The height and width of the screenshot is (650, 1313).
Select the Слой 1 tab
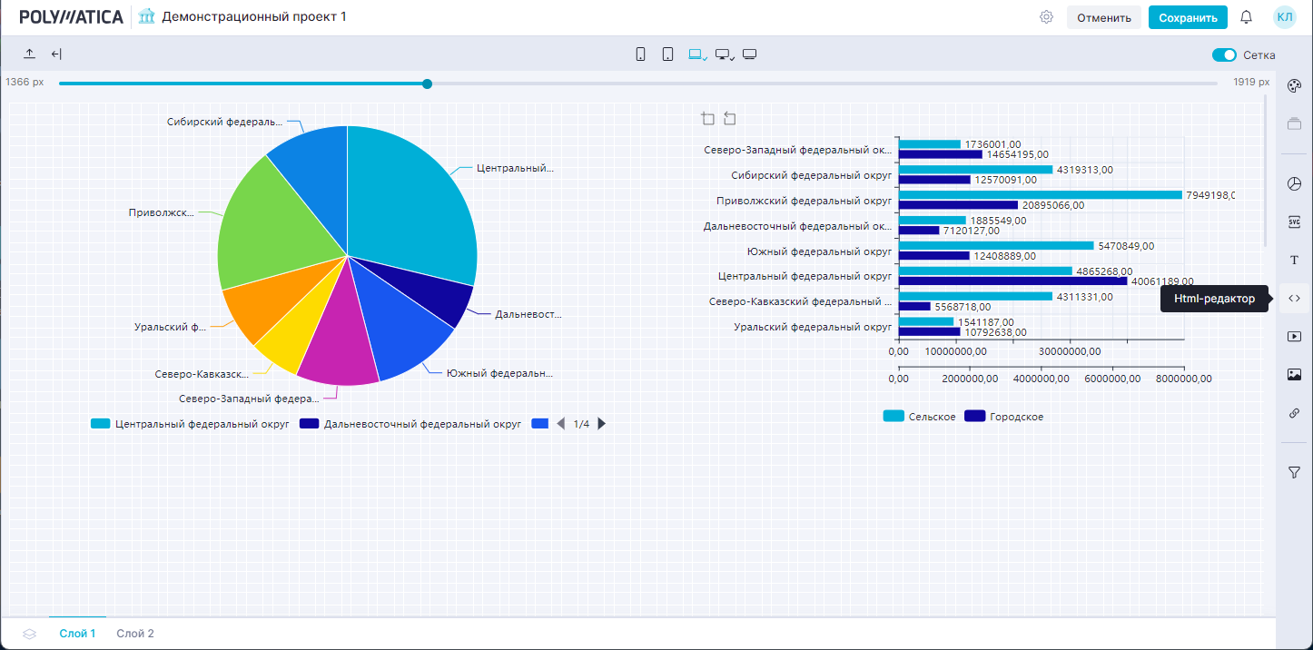pos(77,634)
